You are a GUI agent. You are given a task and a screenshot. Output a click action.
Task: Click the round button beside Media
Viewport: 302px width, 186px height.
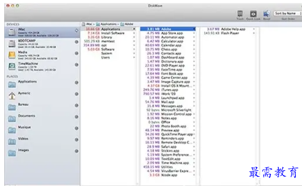(76, 53)
